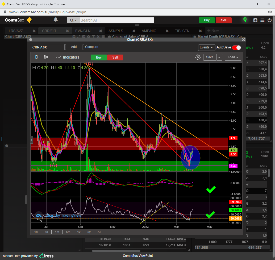Click the link dot on Market Depth widget

click(195, 37)
